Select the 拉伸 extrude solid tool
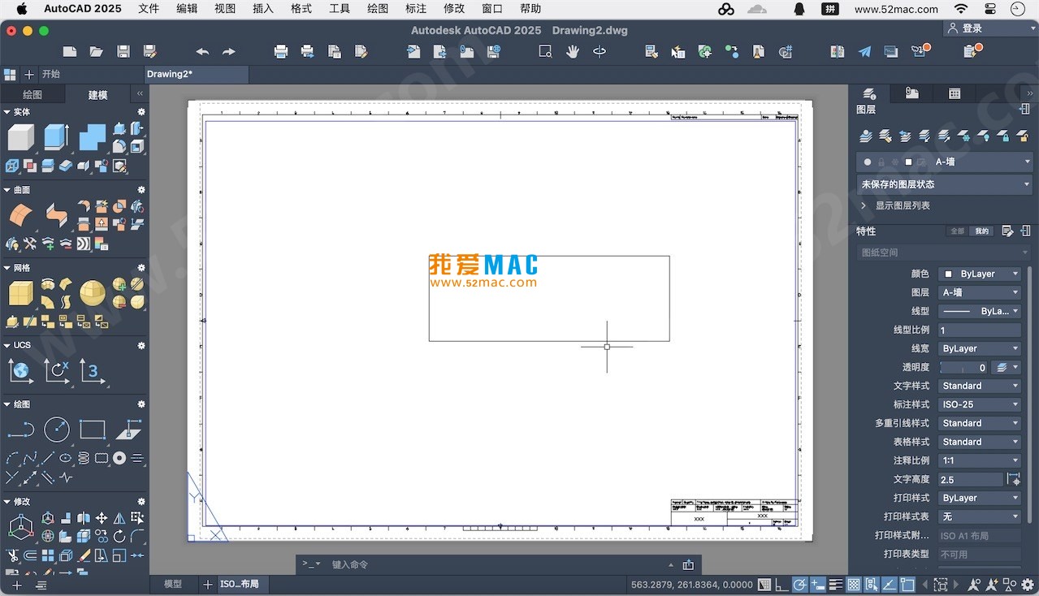 click(54, 136)
